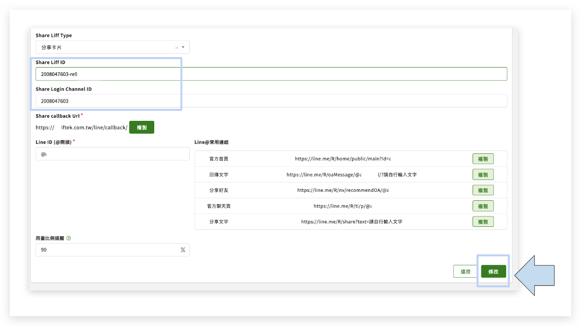Focus the Share Login Channel ID field
This screenshot has height=326, width=581.
[271, 101]
